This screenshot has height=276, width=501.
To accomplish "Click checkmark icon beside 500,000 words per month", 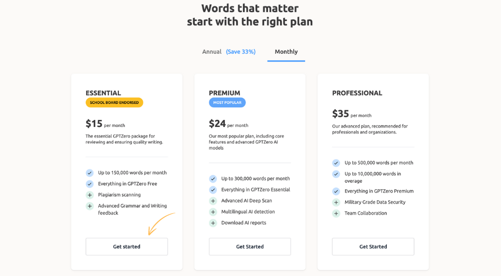I will [x=336, y=163].
